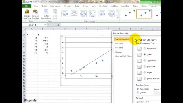183x103 pixels.
Task: Click cell B8 containing 6
Action: click(43, 53)
